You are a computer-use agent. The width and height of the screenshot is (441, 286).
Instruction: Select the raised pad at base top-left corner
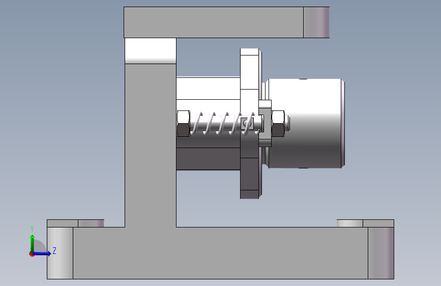click(x=75, y=223)
